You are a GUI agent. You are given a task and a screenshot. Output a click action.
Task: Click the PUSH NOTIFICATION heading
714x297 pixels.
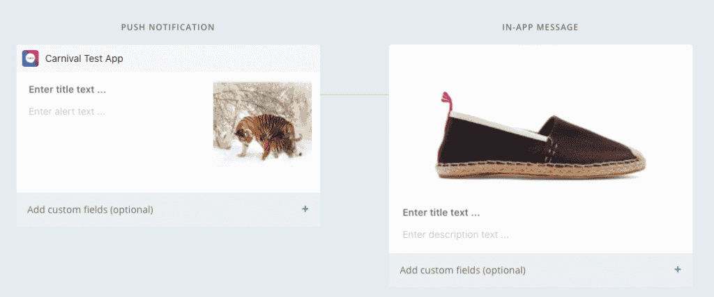167,27
